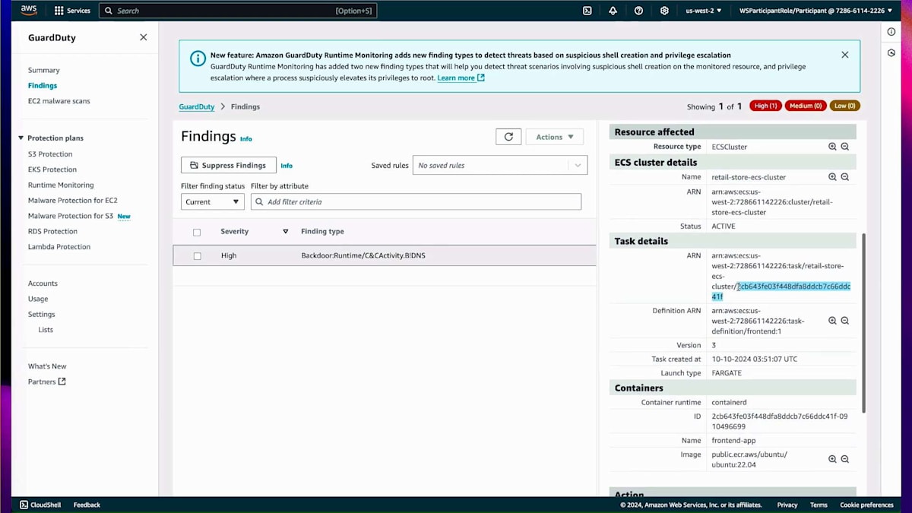
Task: Open the Actions dropdown button
Action: [x=555, y=137]
